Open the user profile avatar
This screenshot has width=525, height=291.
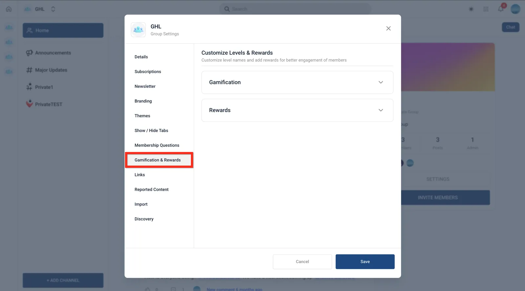(x=515, y=9)
